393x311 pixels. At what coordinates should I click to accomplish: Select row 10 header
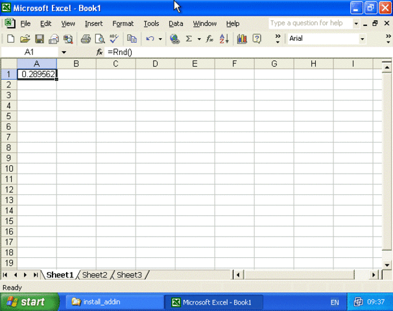coord(9,168)
